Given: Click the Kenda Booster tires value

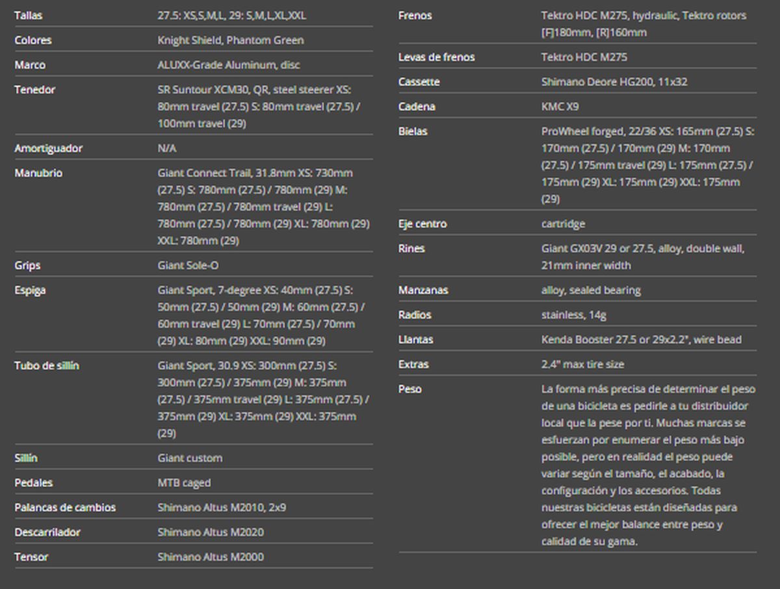Looking at the screenshot, I should point(641,339).
